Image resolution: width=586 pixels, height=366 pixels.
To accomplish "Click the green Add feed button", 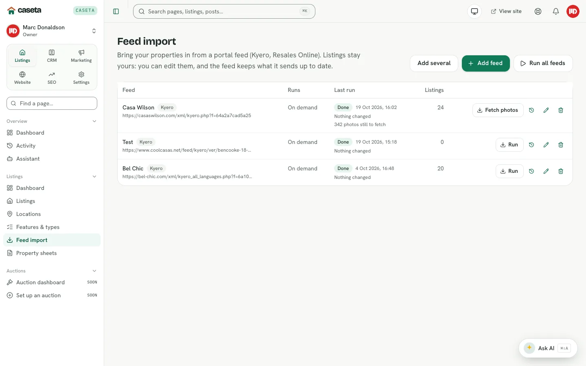I will (x=485, y=63).
